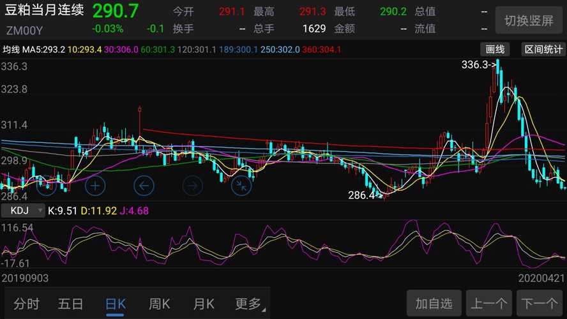The width and height of the screenshot is (567, 319).
Task: Switch to the 五日 tab
Action: (70, 304)
